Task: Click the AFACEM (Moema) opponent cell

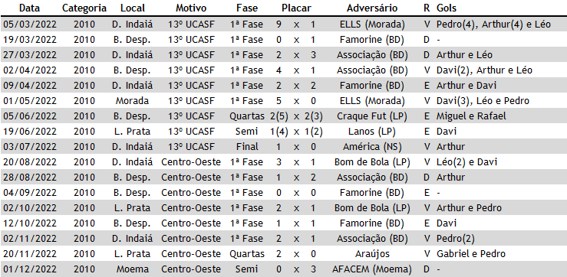Action: point(372,269)
